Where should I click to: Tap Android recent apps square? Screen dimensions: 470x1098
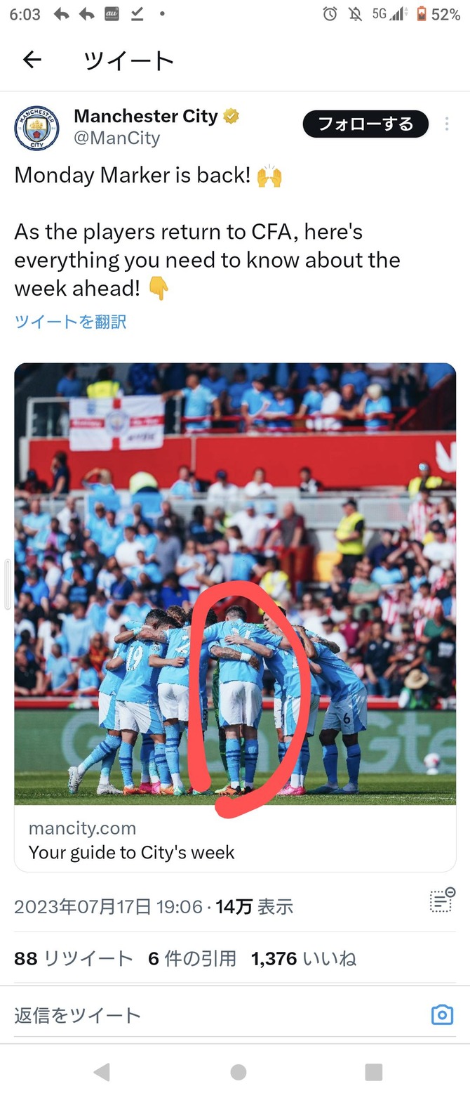[x=374, y=1071]
